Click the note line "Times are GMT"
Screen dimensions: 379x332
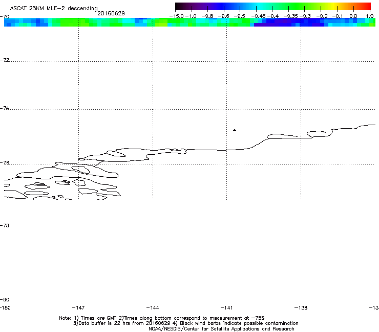point(162,318)
